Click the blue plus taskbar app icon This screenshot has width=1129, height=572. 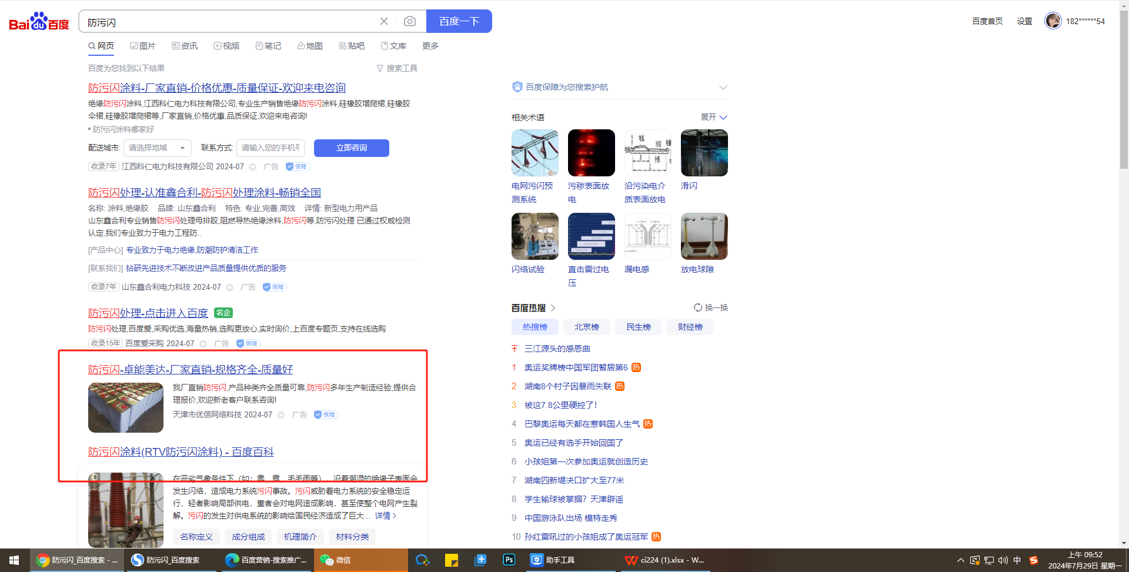(x=480, y=560)
